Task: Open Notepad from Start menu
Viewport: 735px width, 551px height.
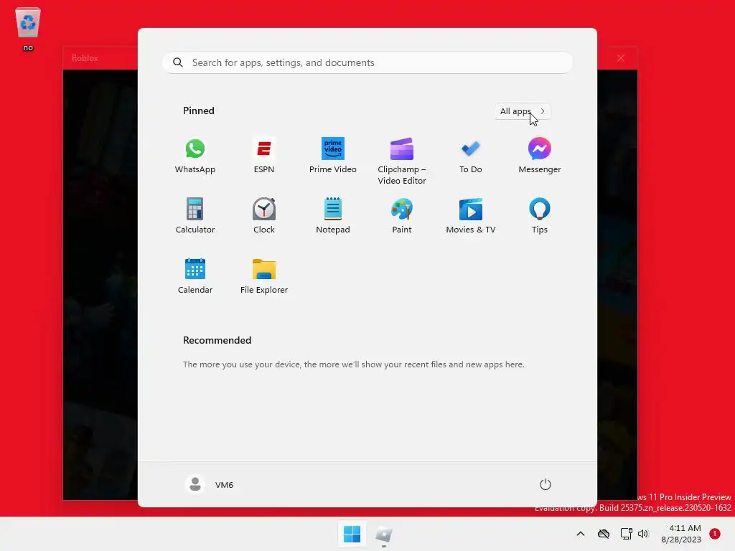Action: (x=333, y=216)
